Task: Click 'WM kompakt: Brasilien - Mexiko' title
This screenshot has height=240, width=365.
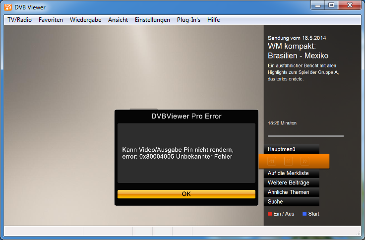Action: (x=298, y=51)
